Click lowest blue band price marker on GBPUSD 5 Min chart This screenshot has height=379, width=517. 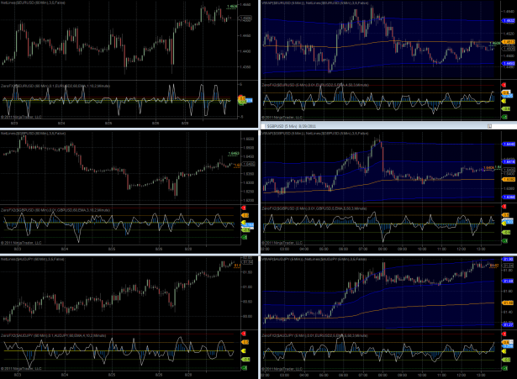click(x=508, y=197)
